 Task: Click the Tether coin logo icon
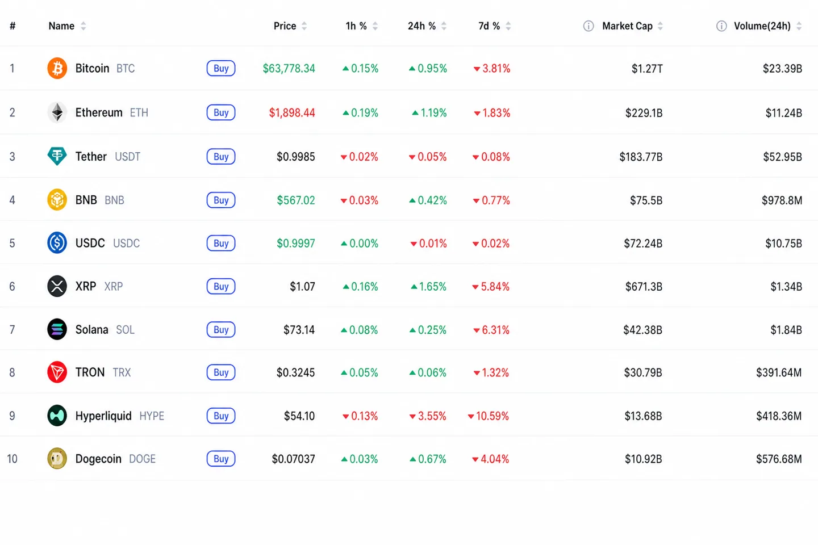[57, 156]
